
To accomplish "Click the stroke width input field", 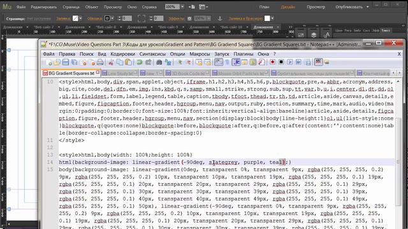I will [127, 18].
